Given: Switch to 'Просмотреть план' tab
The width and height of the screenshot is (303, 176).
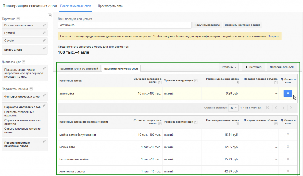Looking at the screenshot, I should [111, 6].
